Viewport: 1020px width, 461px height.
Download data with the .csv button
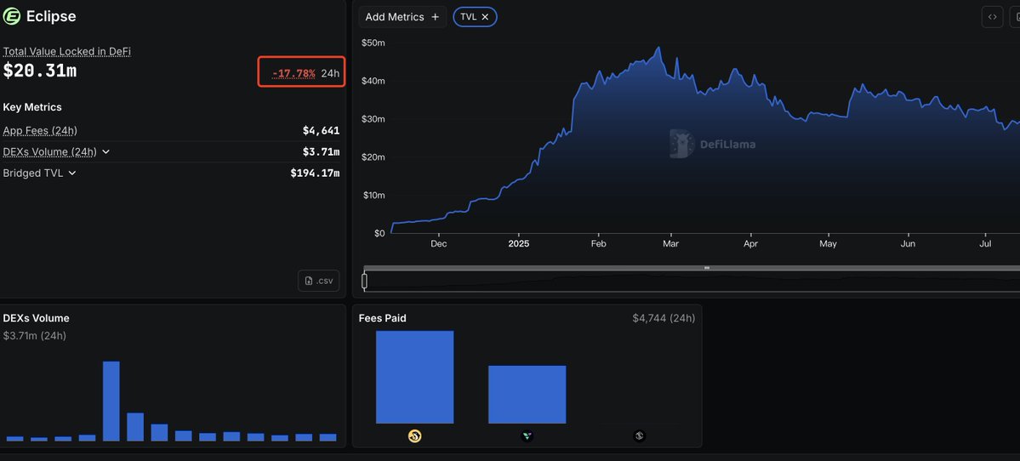point(319,281)
